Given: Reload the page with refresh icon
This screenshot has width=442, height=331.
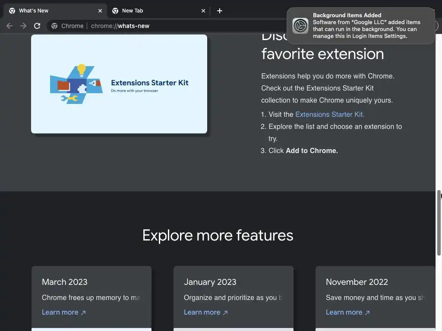Looking at the screenshot, I should (x=37, y=26).
